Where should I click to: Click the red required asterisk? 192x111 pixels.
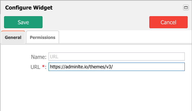(43, 66)
